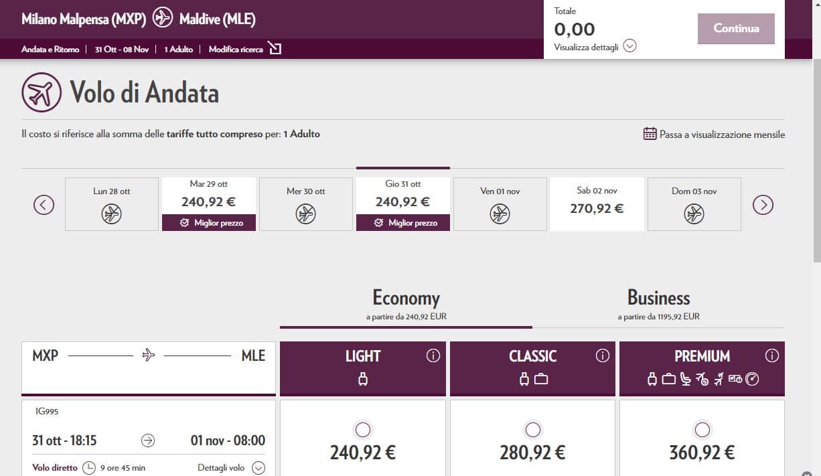Click the next dates arrow icon

(x=763, y=204)
